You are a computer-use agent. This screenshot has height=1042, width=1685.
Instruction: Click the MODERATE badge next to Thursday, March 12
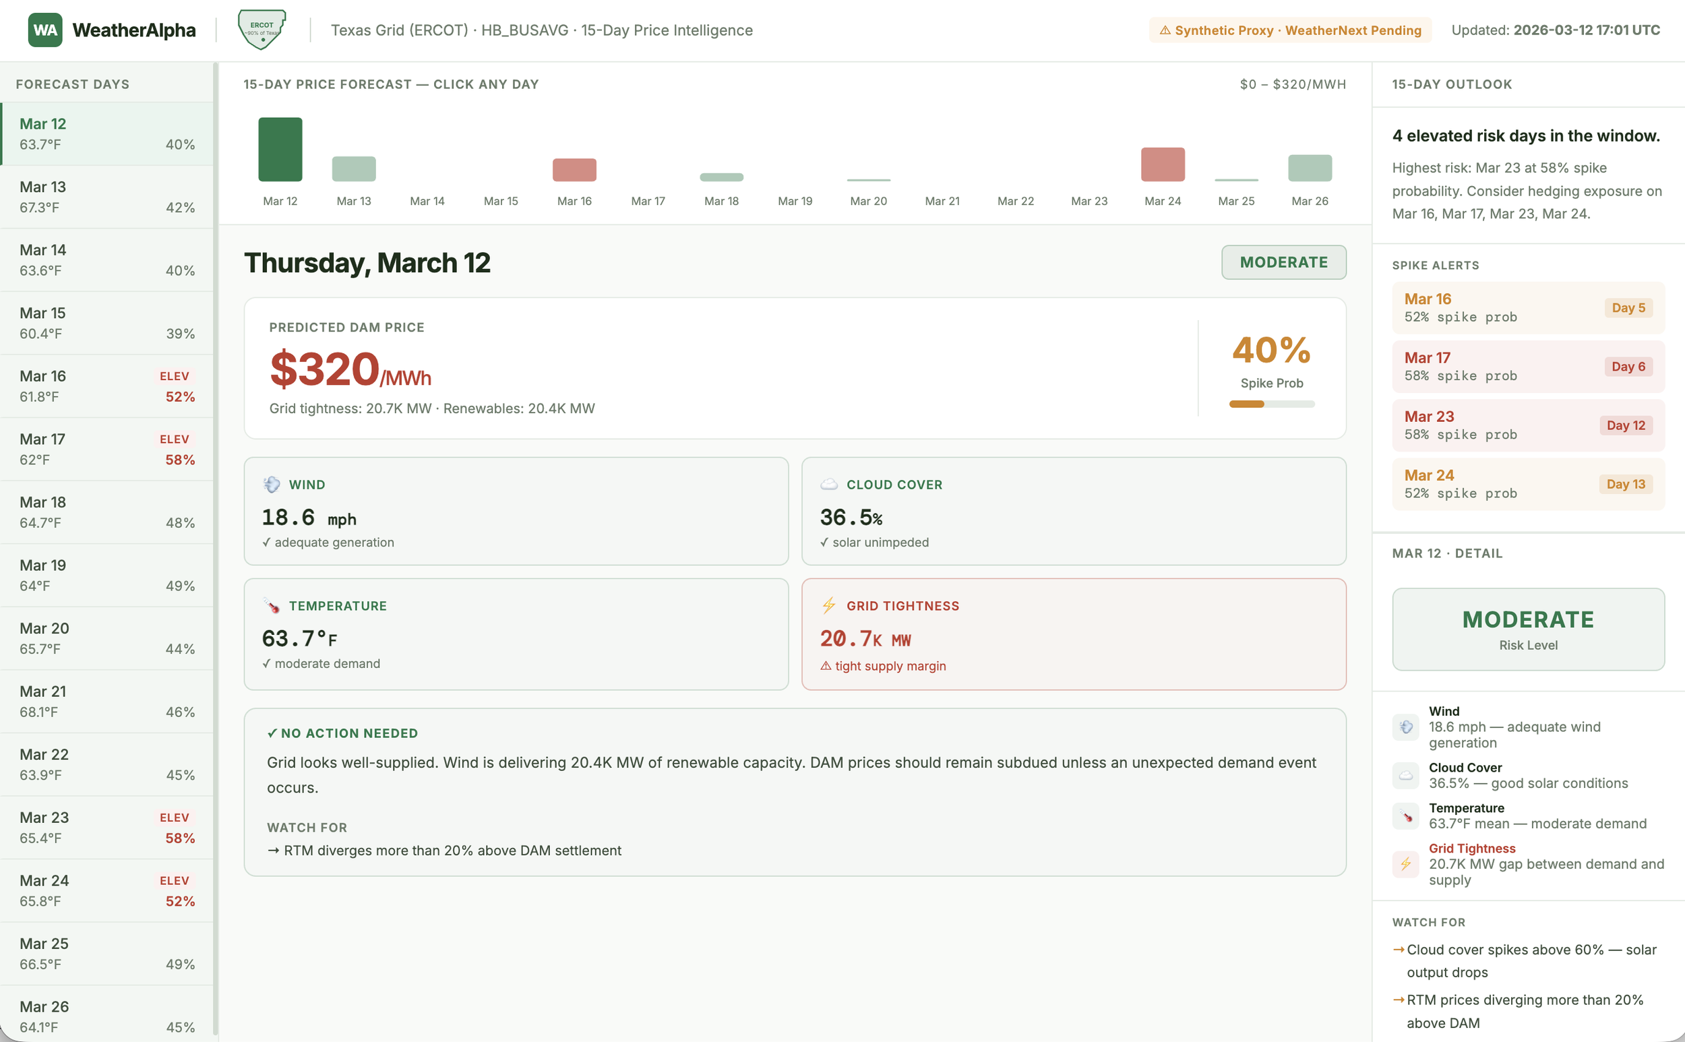pos(1283,262)
